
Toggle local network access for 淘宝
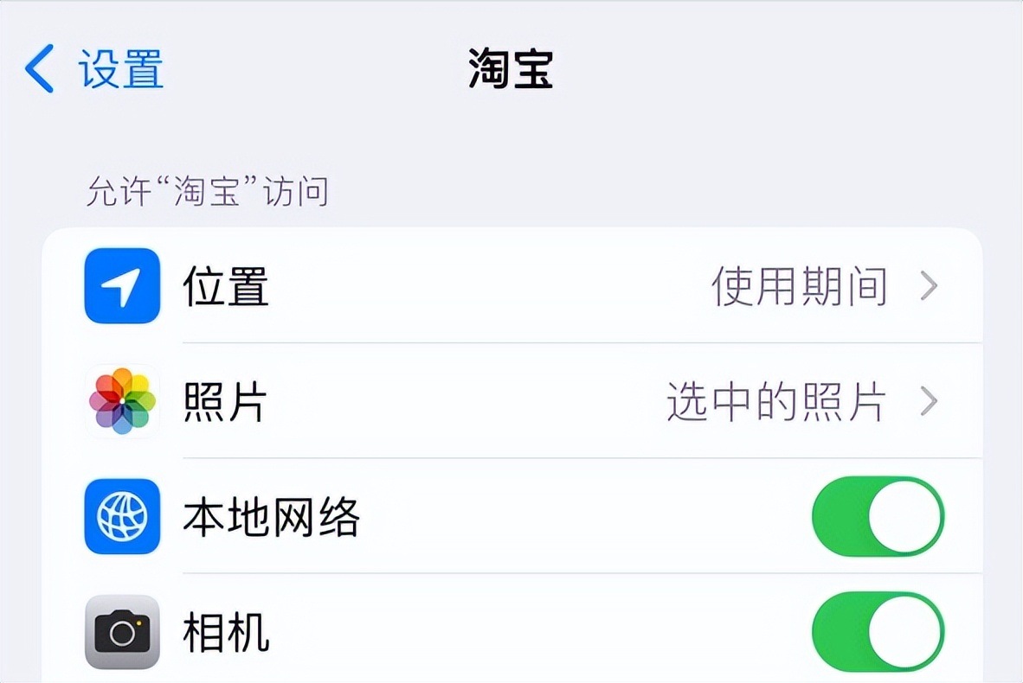877,516
